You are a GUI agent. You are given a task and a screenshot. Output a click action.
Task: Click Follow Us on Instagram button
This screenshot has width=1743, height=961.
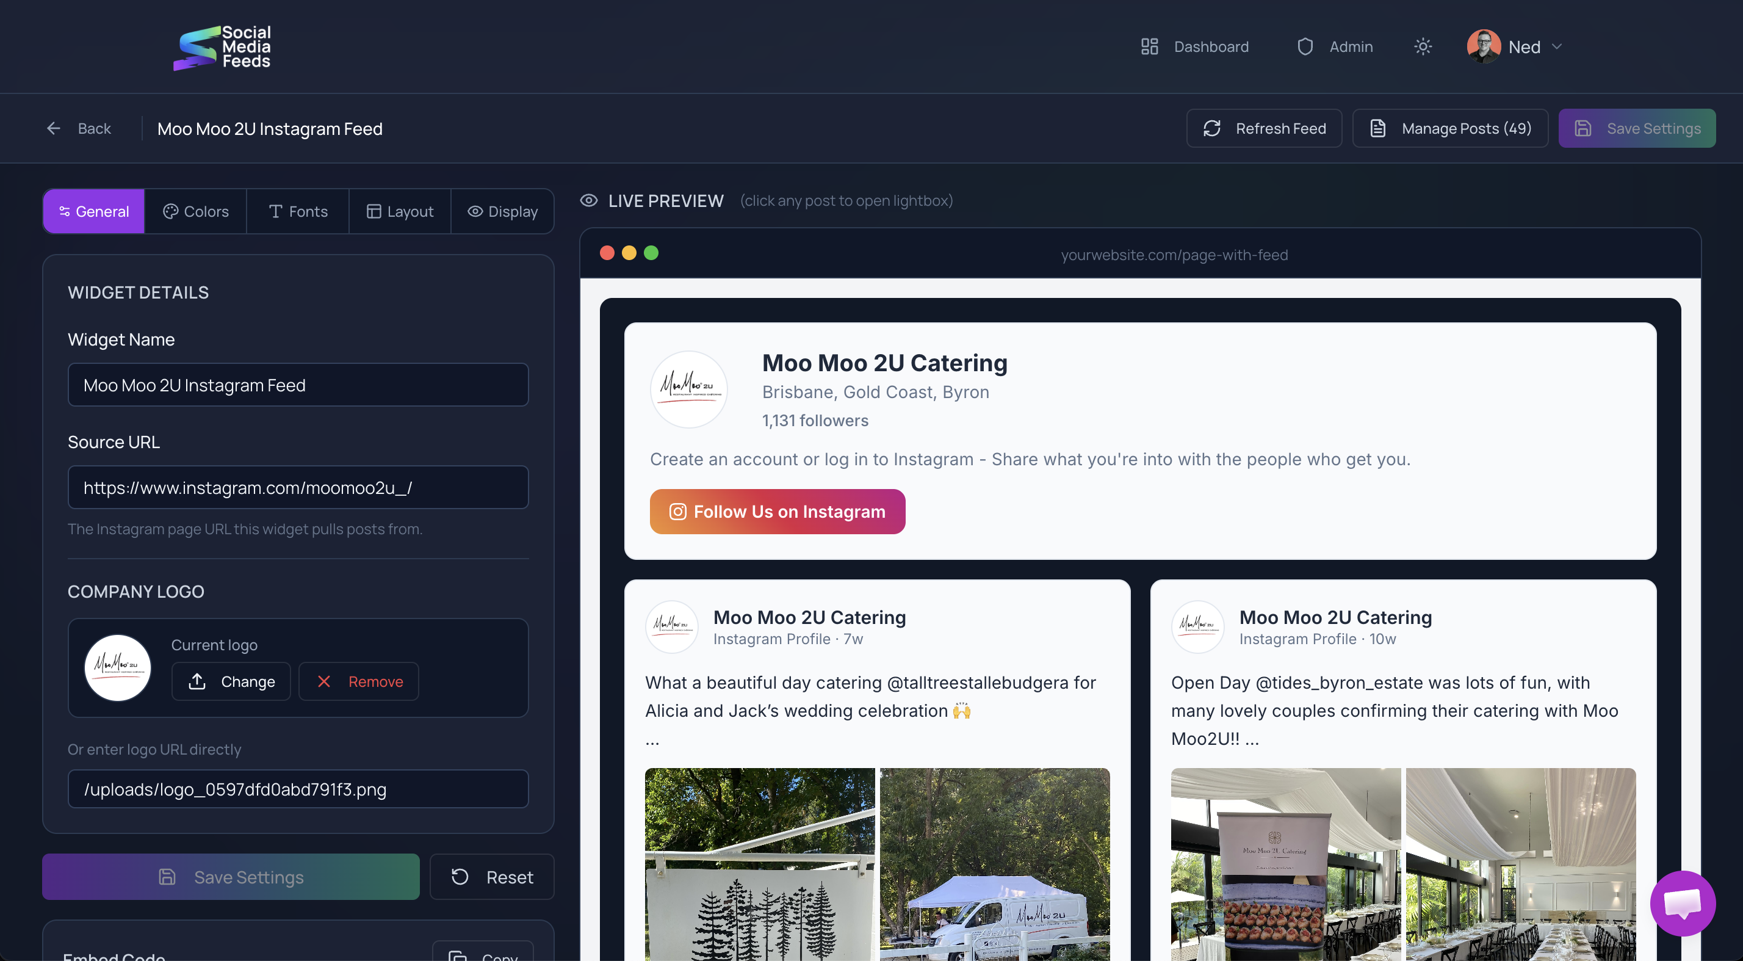(x=778, y=512)
